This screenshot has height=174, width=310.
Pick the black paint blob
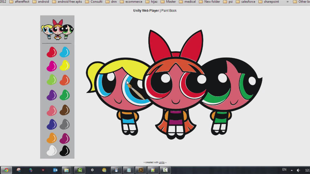65,151
